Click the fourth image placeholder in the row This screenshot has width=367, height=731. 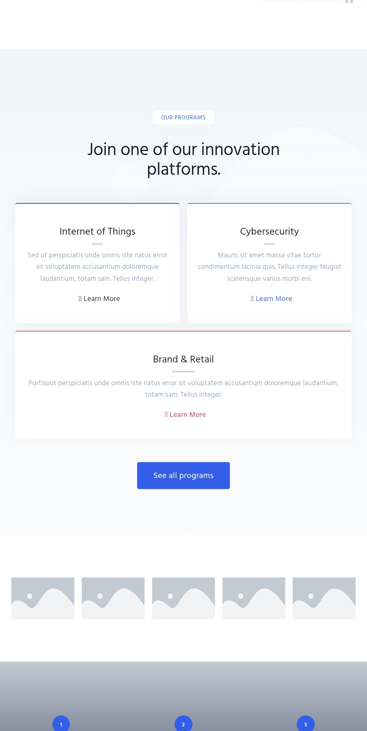[x=254, y=598]
